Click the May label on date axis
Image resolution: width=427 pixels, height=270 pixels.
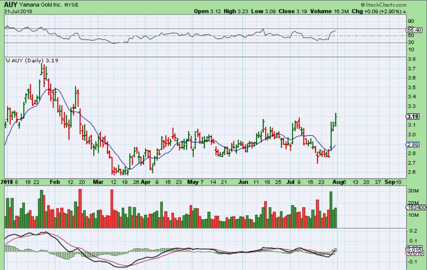point(193,182)
